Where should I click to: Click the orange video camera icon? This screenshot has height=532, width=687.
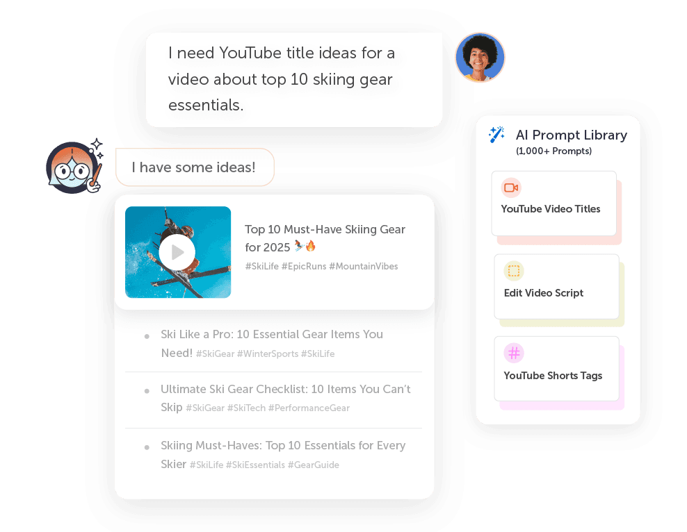pyautogui.click(x=511, y=188)
